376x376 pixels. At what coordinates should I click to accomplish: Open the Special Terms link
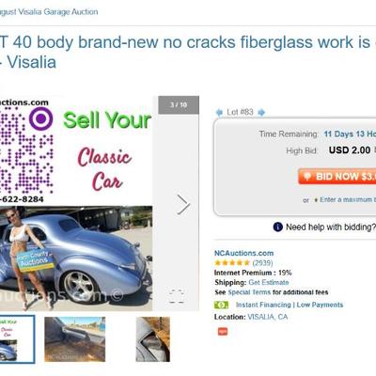[x=249, y=292]
